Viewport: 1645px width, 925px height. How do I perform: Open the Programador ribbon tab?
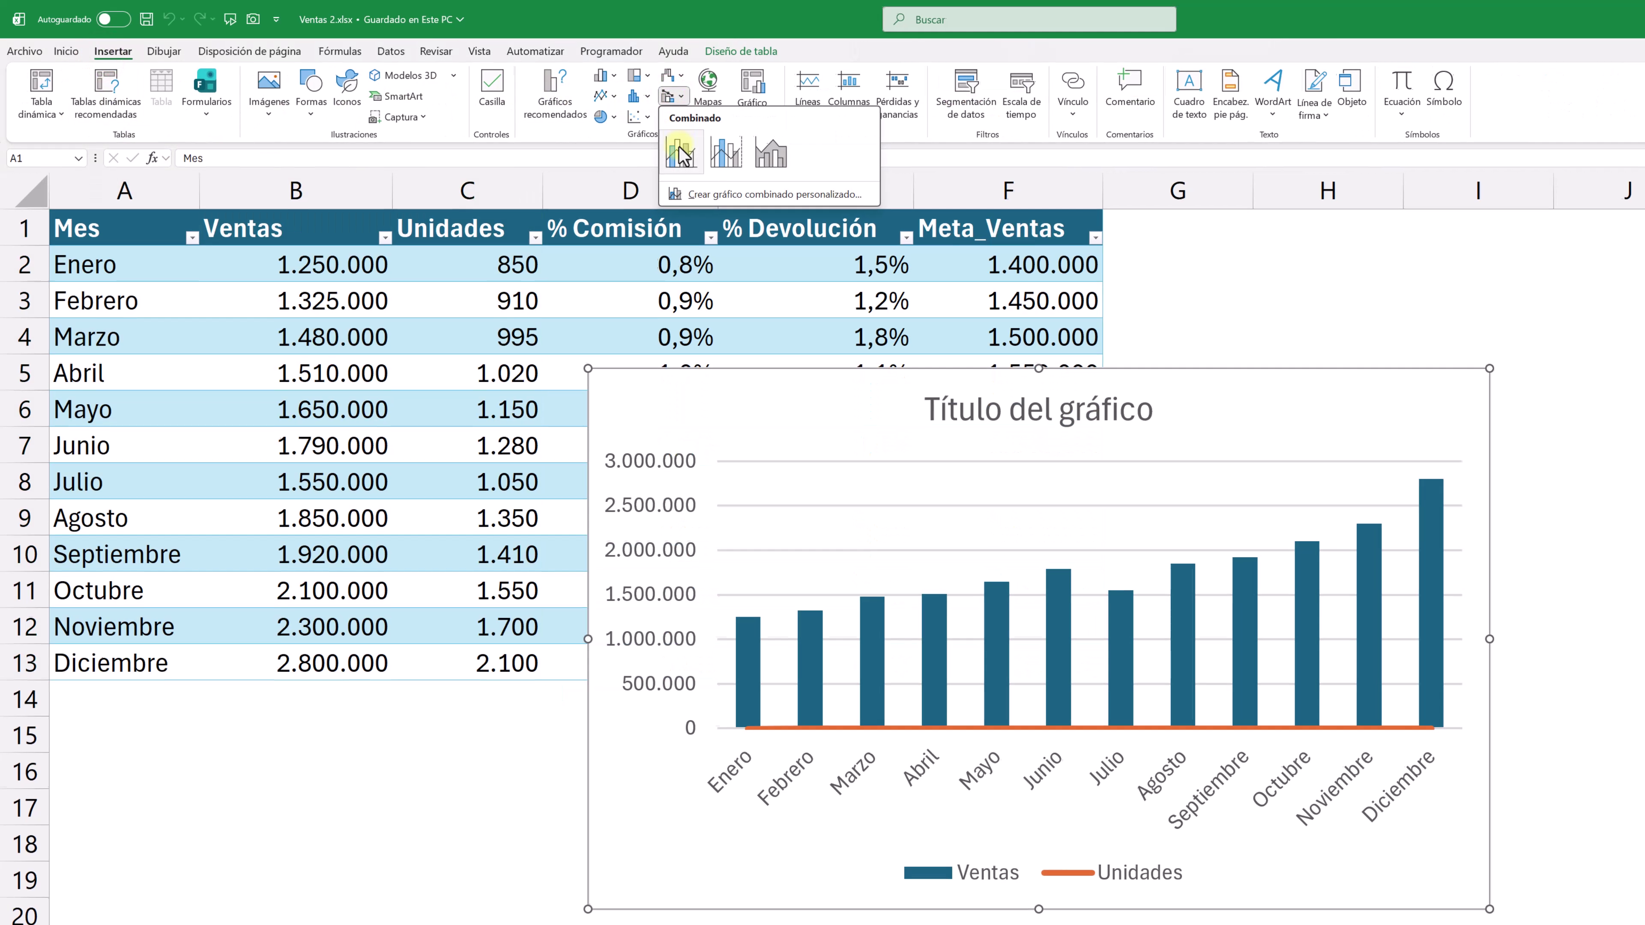click(611, 51)
